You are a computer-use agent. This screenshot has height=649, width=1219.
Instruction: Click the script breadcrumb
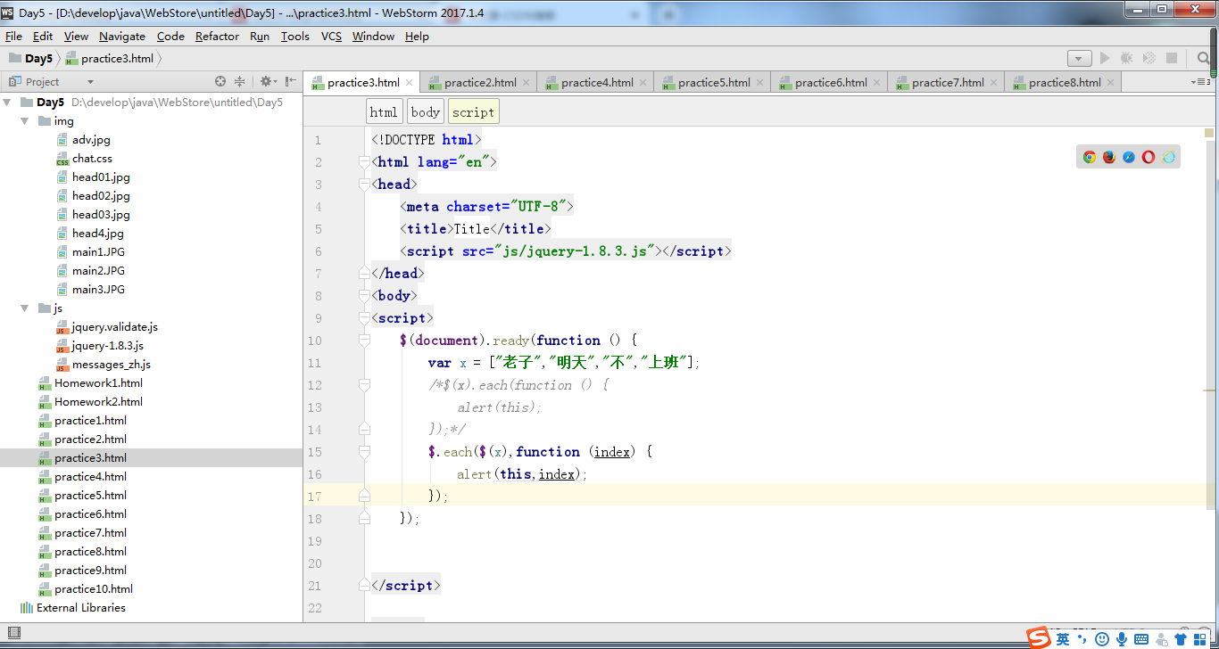[473, 111]
